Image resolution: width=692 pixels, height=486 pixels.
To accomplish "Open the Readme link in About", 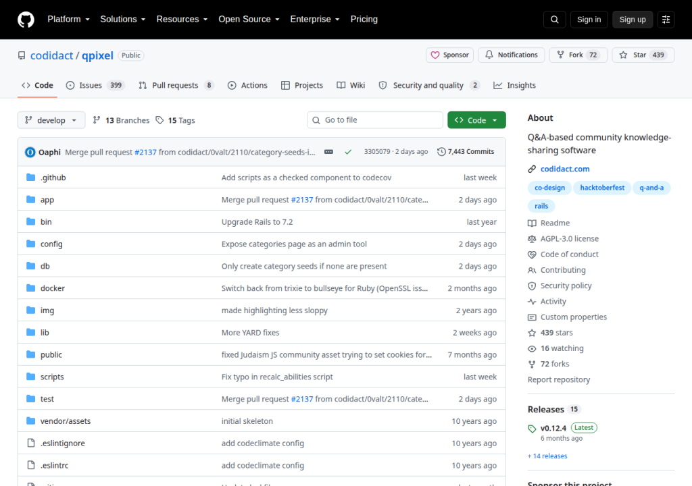I will coord(555,223).
